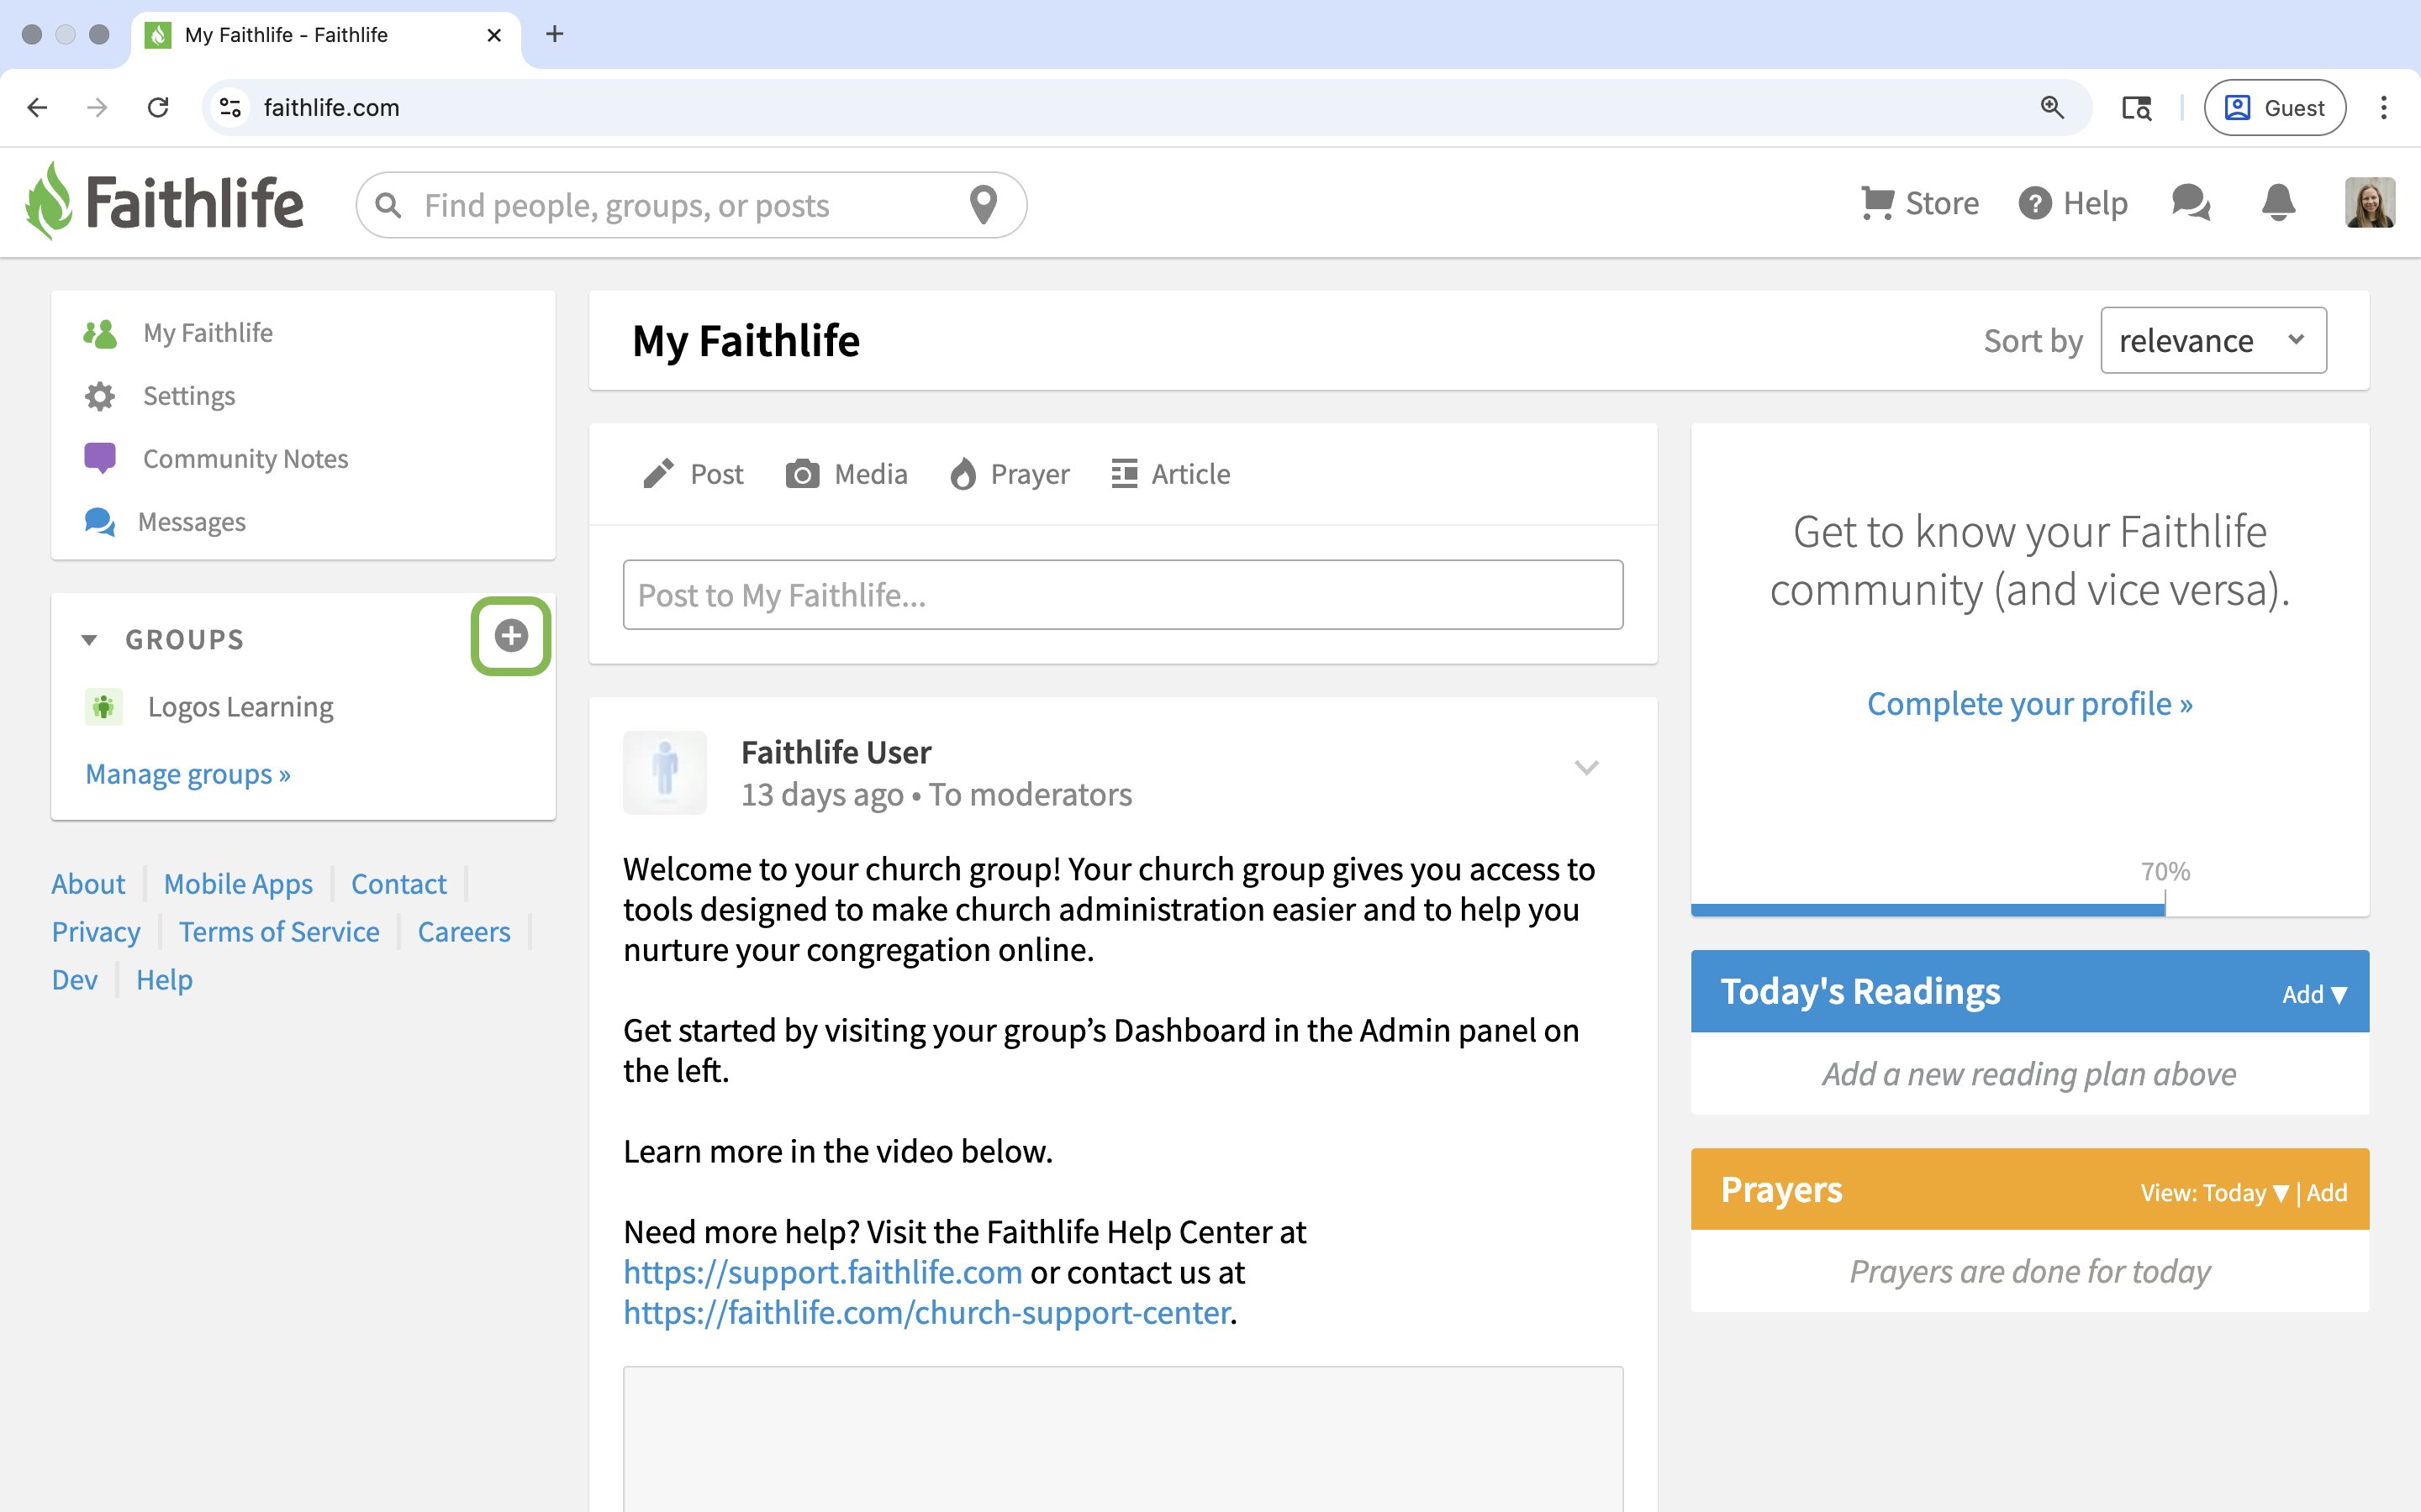Click the location pin in search box
This screenshot has height=1512, width=2421.
984,205
